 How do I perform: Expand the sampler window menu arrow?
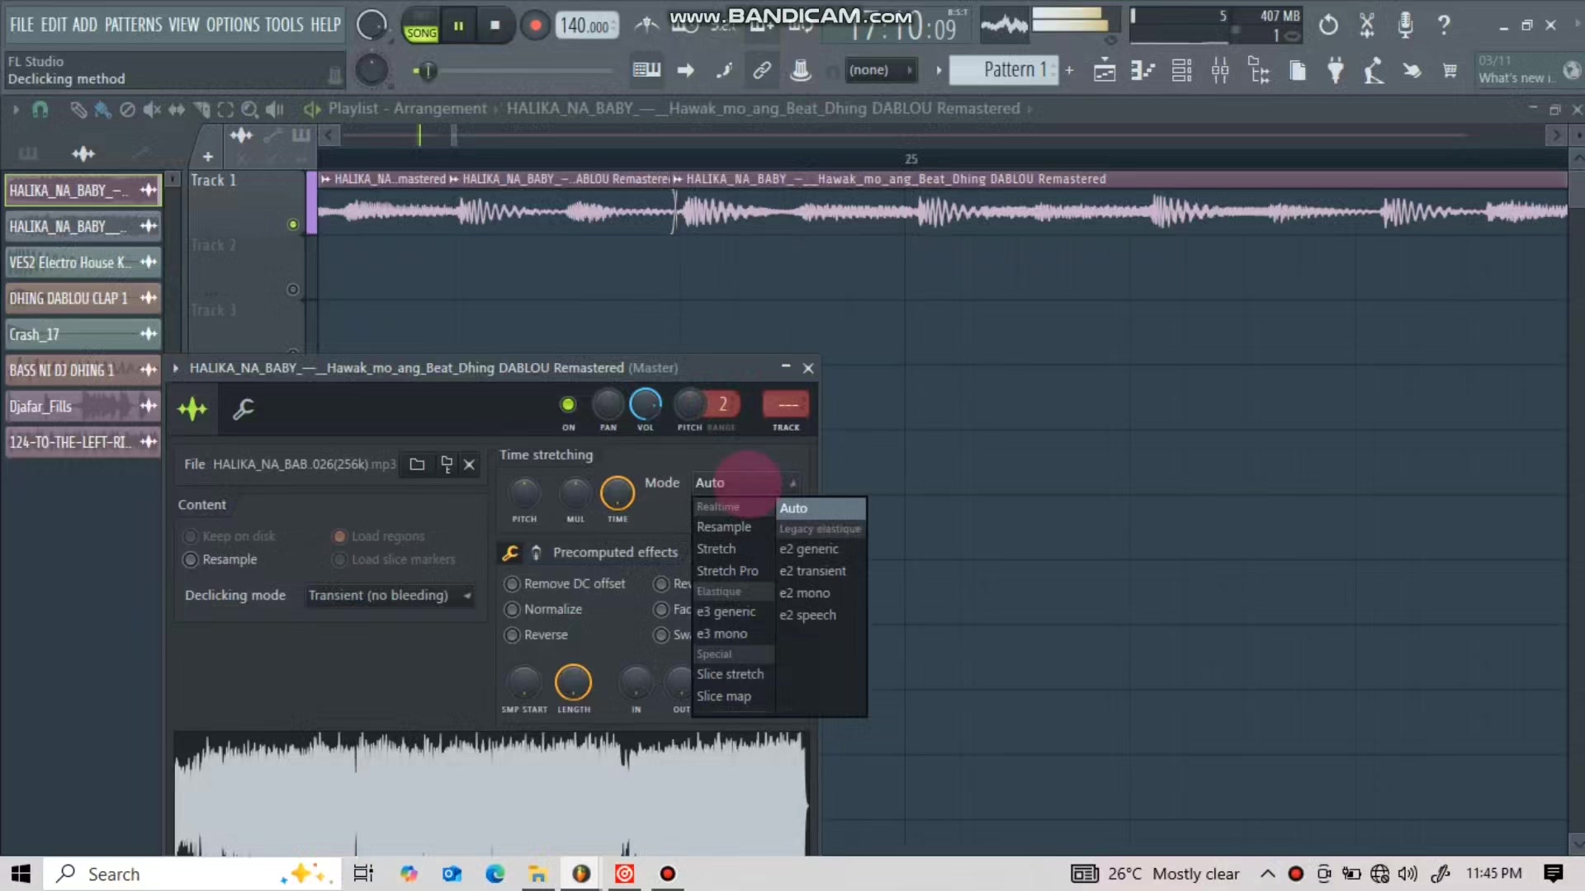176,368
